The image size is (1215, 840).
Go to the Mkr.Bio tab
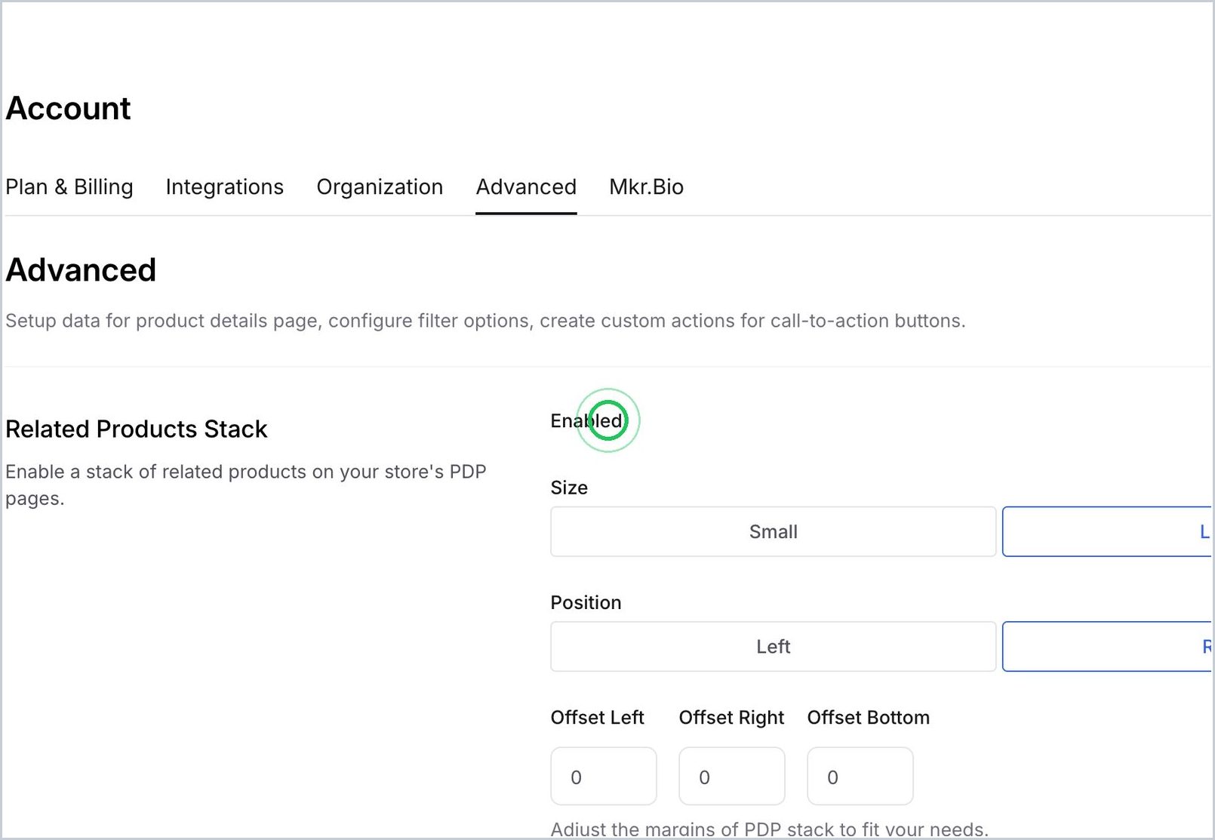tap(646, 187)
